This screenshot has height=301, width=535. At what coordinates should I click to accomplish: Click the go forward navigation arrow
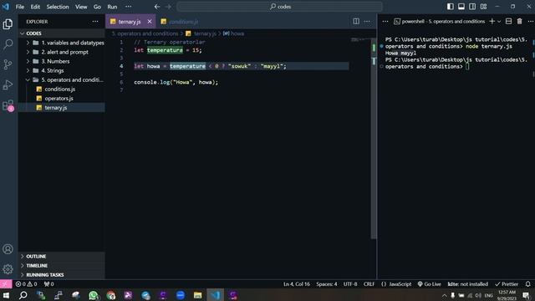[x=168, y=7]
